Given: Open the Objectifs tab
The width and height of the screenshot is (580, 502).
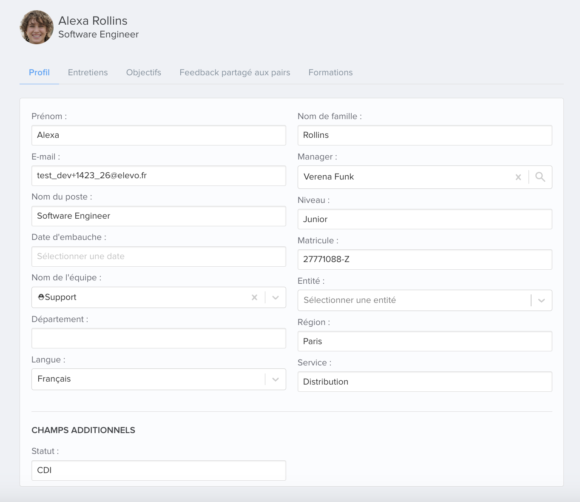Looking at the screenshot, I should (144, 72).
